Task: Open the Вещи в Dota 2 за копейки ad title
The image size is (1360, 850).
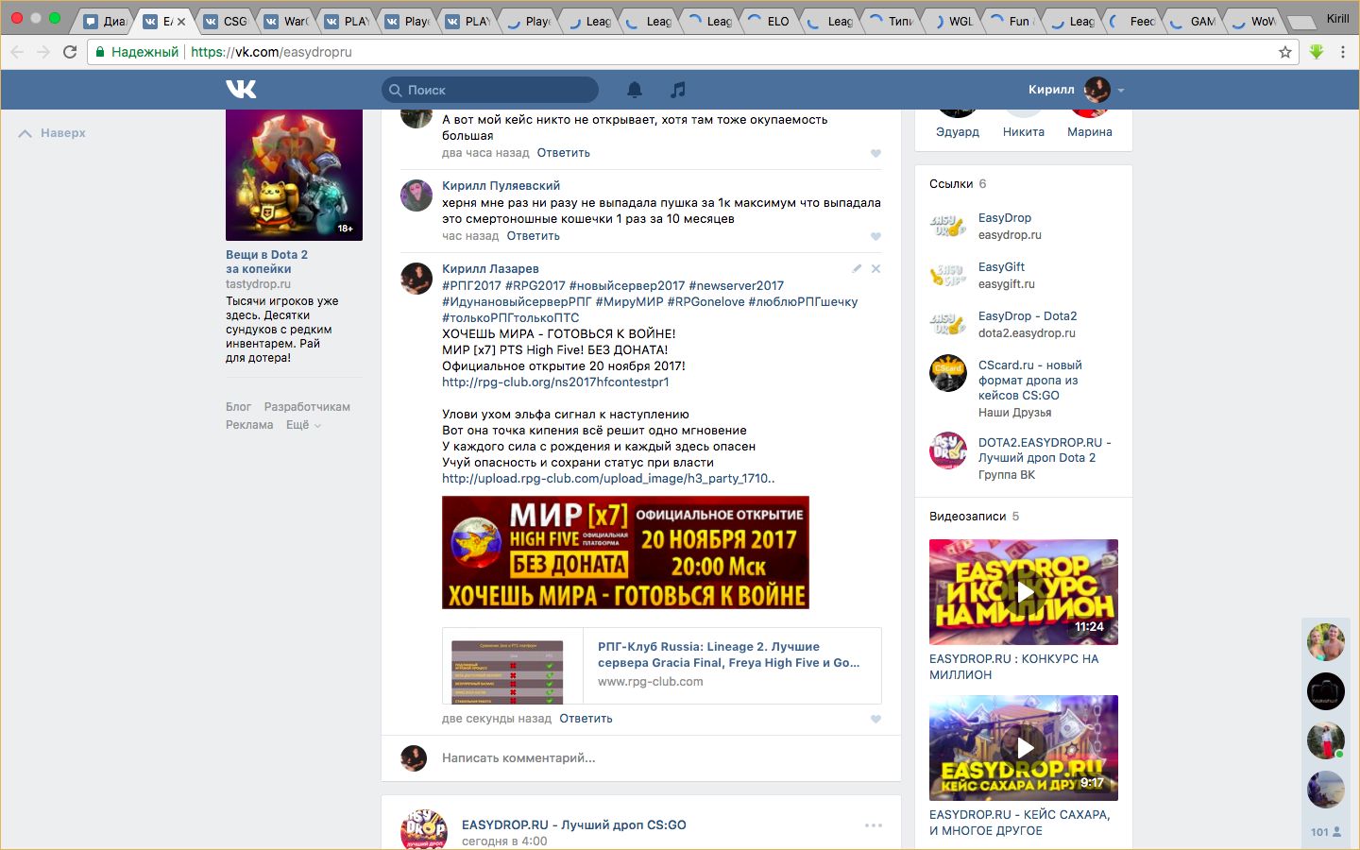Action: [x=266, y=262]
